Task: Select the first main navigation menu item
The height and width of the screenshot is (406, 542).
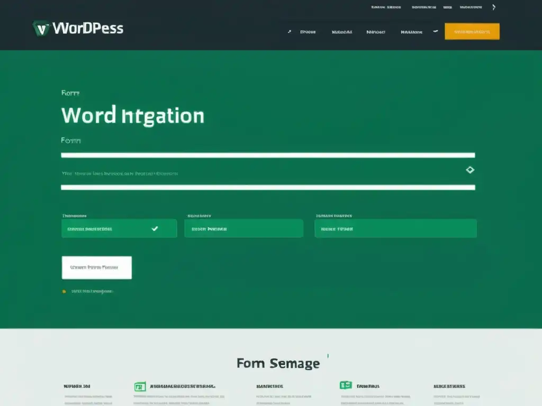Action: pos(308,32)
